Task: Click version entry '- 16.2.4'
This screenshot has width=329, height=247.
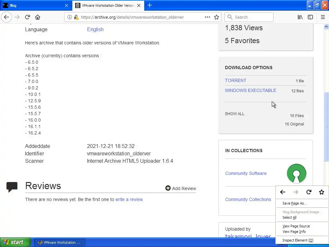Action: pyautogui.click(x=33, y=133)
